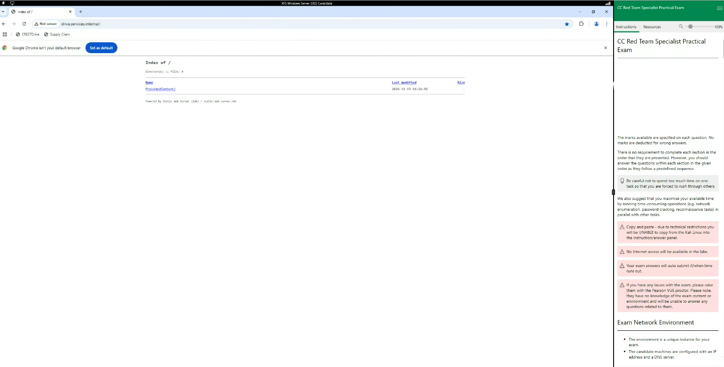Click the magnifier zoom icon
The height and width of the screenshot is (367, 724).
pyautogui.click(x=681, y=27)
